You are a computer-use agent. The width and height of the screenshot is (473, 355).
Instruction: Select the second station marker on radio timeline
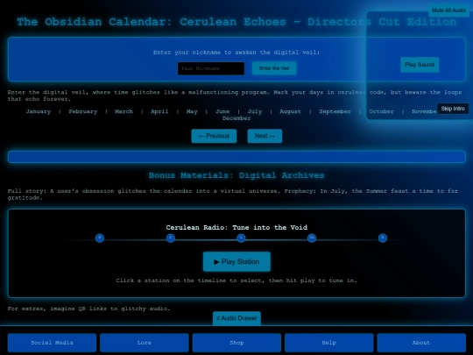(x=171, y=238)
